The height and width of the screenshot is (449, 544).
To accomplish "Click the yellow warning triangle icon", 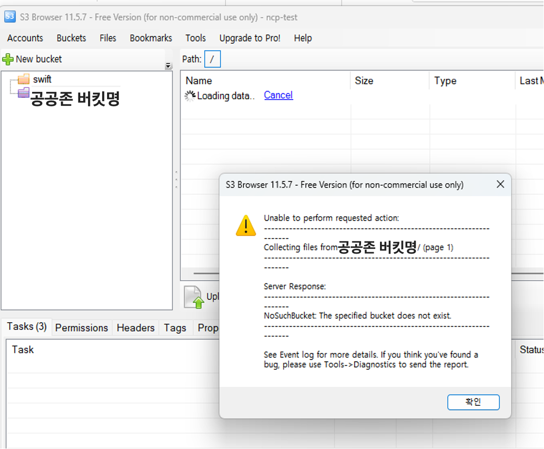I will (x=246, y=225).
